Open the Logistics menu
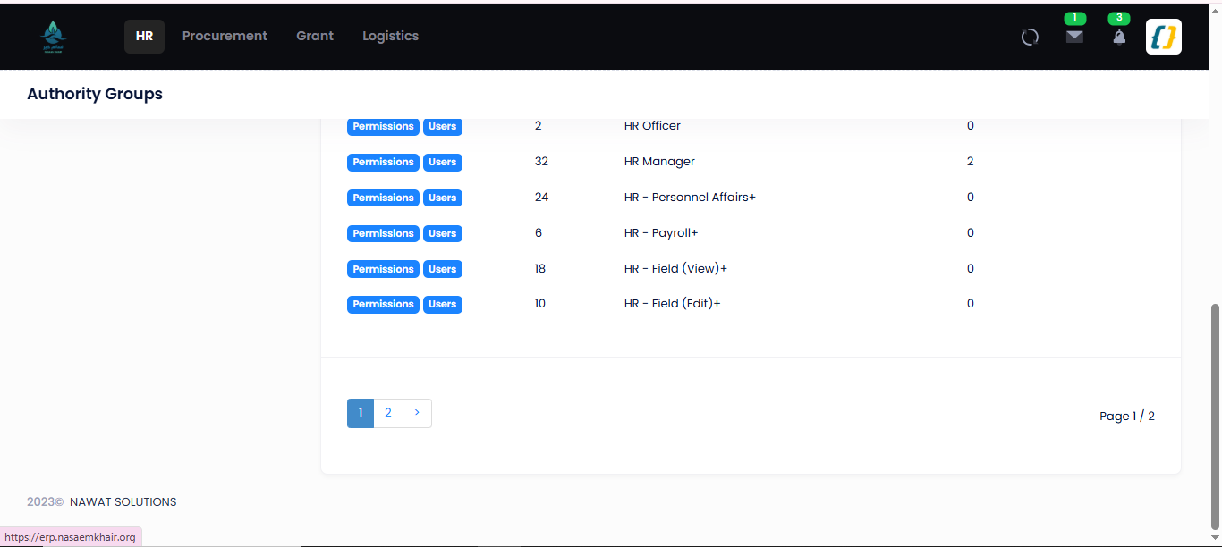This screenshot has height=547, width=1222. point(390,37)
